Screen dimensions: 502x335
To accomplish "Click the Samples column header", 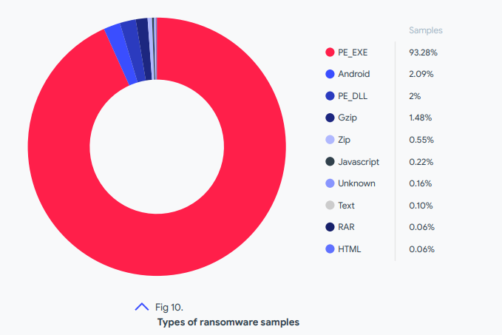I will coord(425,30).
